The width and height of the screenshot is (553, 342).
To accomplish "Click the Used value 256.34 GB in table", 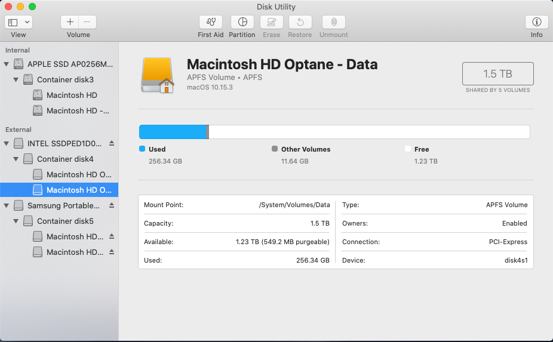I will (313, 260).
